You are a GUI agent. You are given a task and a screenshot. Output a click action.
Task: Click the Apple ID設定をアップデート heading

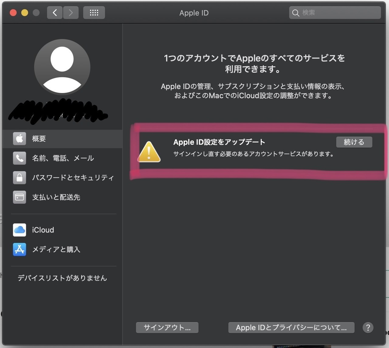pyautogui.click(x=219, y=142)
